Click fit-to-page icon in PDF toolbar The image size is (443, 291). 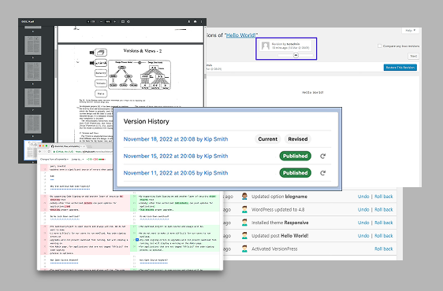coord(123,22)
